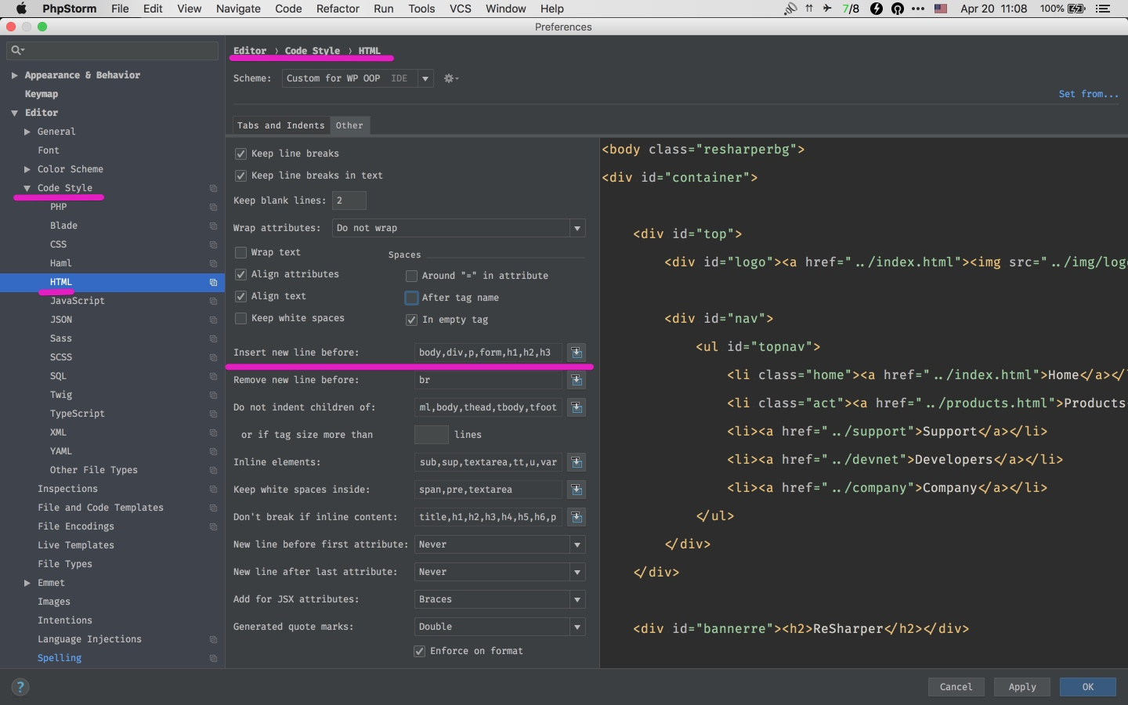The image size is (1128, 705).
Task: Click the copy-settings icon beside PHP
Action: (x=213, y=207)
